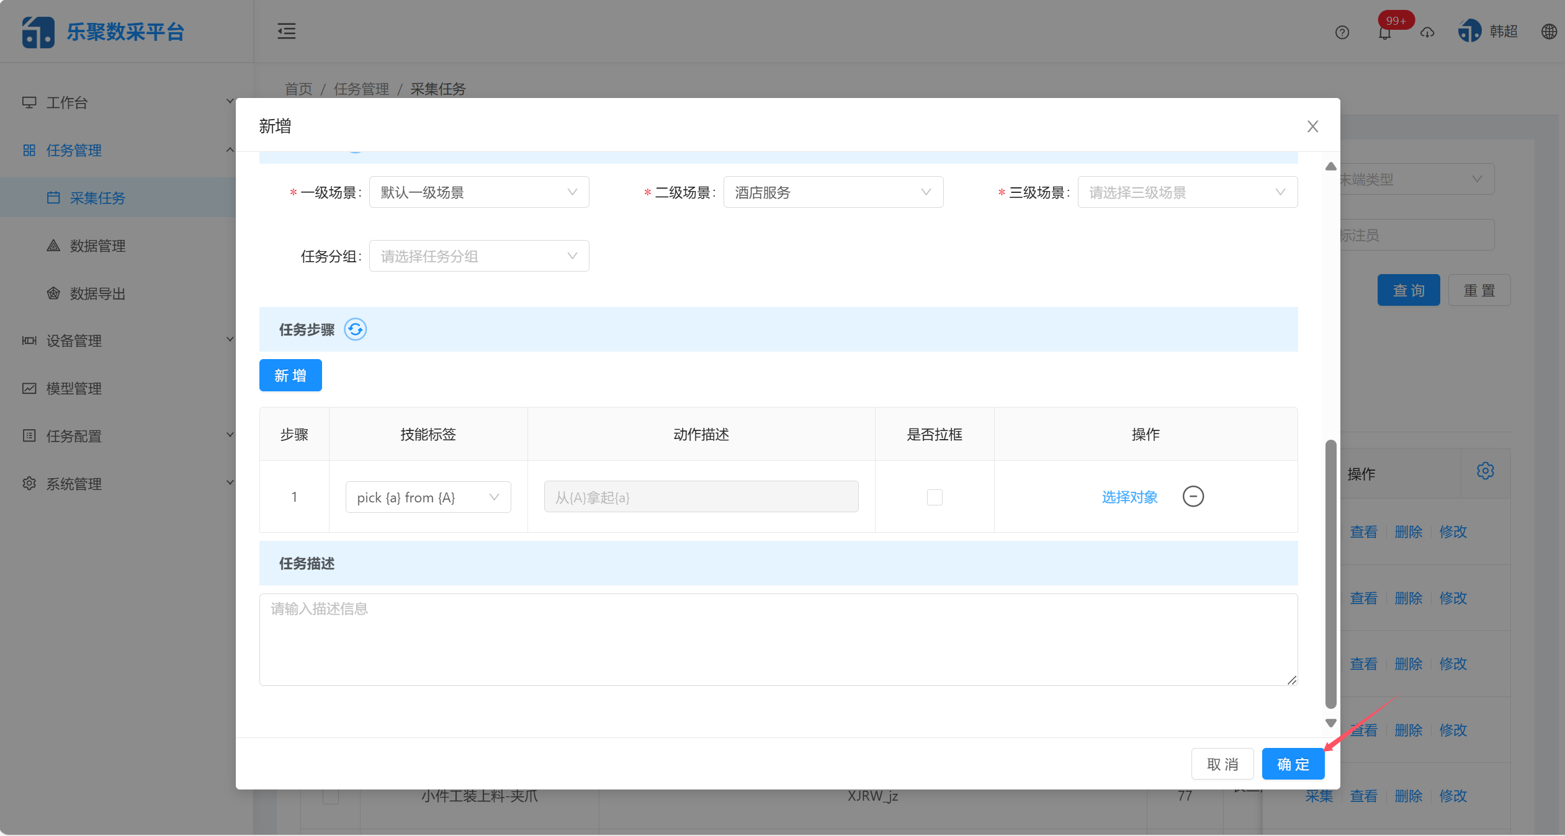
Task: Confirm dialog with the 确定 button
Action: pos(1293,763)
